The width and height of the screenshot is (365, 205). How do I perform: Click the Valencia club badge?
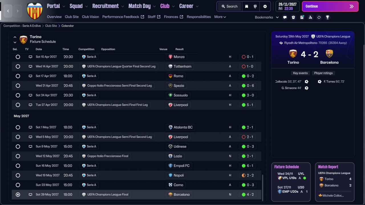click(35, 11)
